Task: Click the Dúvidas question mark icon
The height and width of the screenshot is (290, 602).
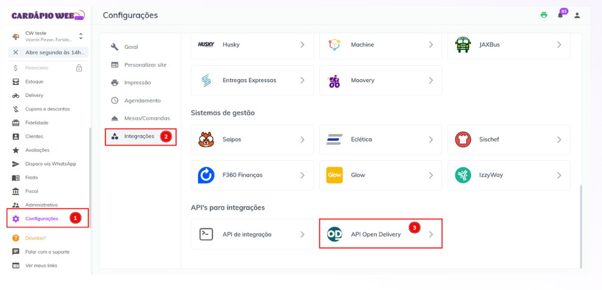Action: (x=16, y=238)
